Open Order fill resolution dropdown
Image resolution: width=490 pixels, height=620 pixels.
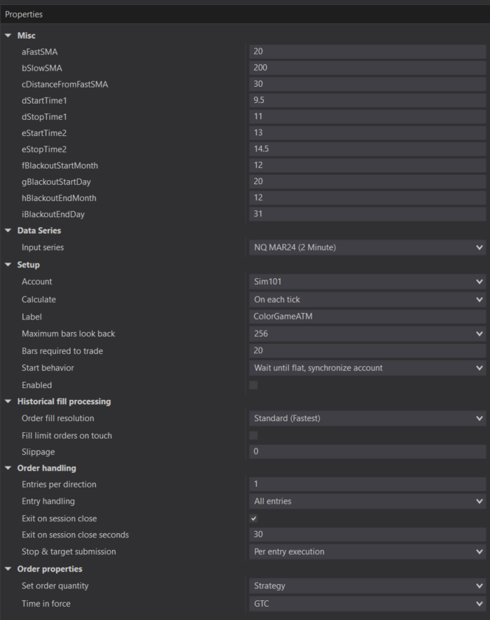(x=367, y=418)
